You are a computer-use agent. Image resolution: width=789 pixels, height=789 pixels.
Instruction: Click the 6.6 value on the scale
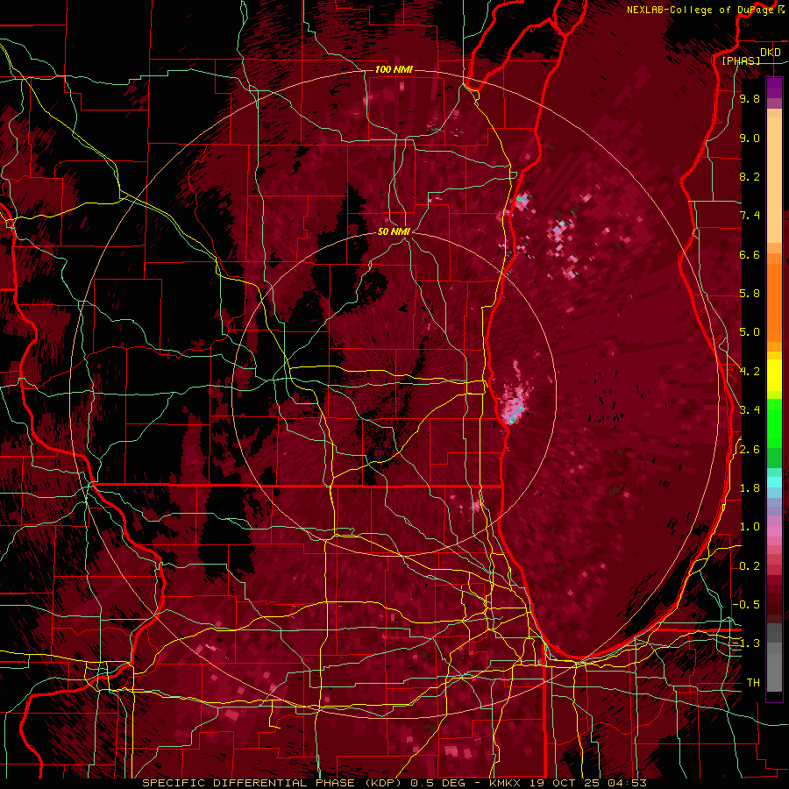pyautogui.click(x=750, y=254)
